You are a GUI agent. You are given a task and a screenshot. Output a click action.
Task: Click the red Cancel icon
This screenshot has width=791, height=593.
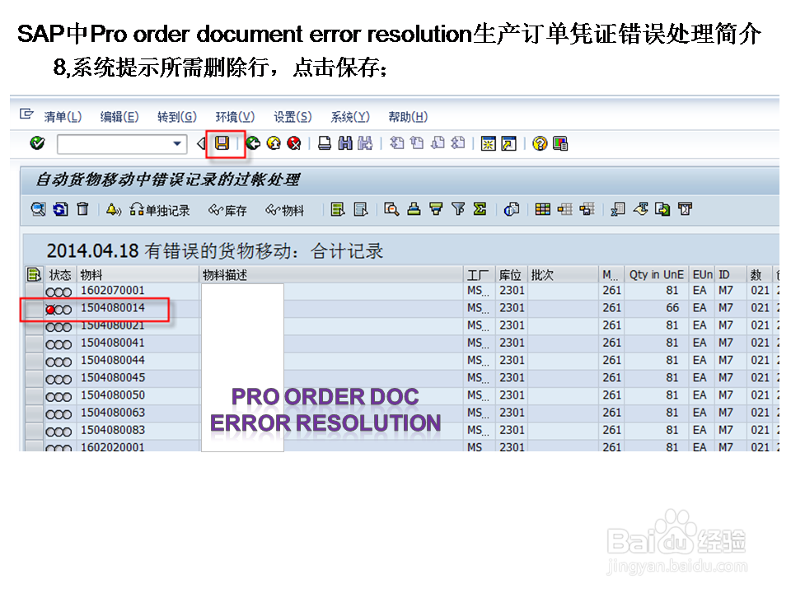click(x=294, y=143)
